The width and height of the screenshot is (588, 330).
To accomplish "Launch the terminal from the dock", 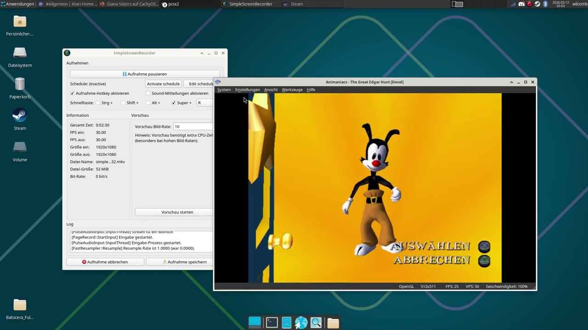I will pos(272,323).
